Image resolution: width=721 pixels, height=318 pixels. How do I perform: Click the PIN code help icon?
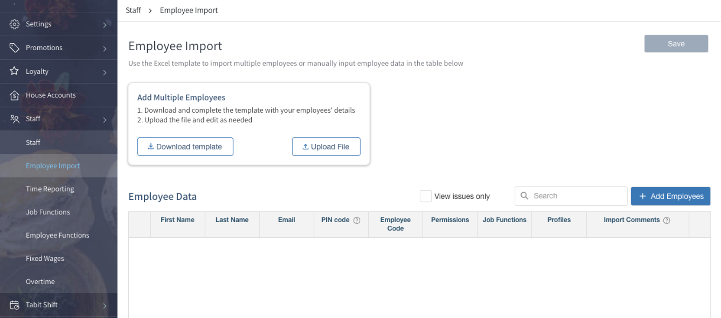point(357,221)
